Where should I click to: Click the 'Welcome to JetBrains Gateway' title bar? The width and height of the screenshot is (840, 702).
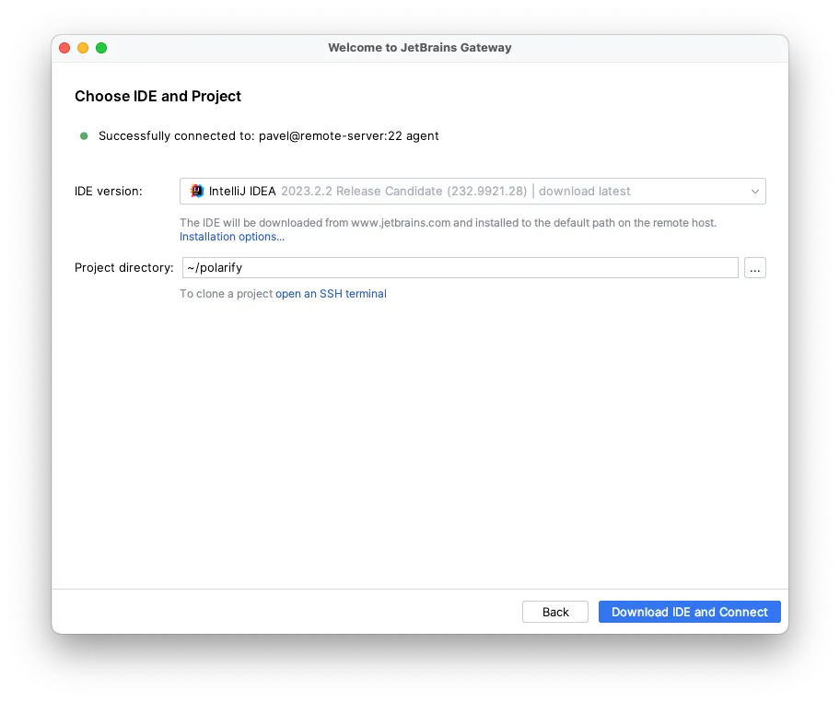(x=419, y=48)
